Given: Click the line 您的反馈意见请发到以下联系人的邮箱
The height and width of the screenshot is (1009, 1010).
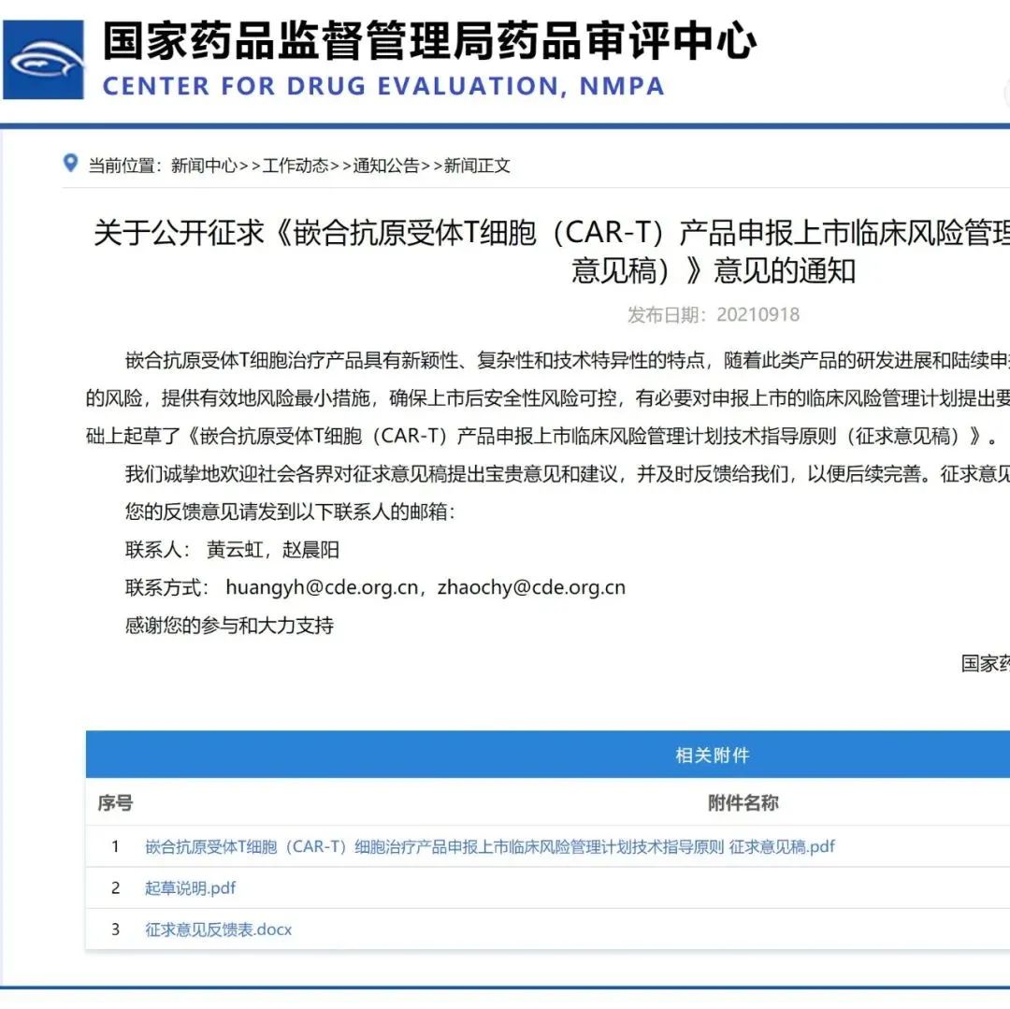Looking at the screenshot, I should 291,512.
